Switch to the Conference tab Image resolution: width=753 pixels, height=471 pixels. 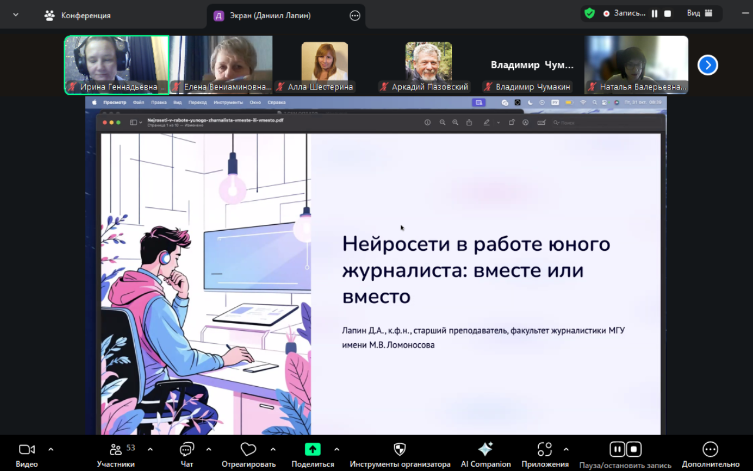[78, 16]
